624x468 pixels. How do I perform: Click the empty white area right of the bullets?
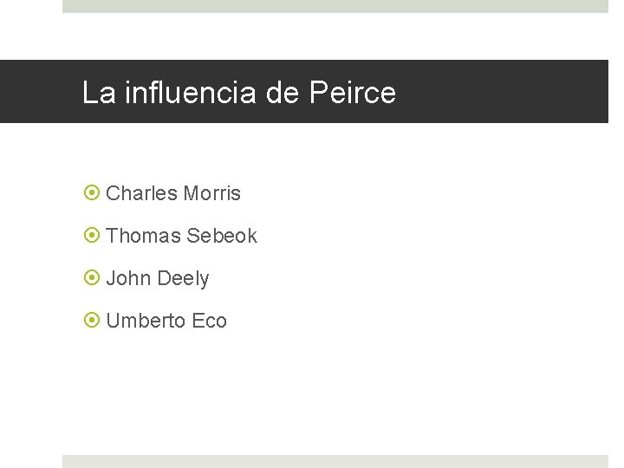433,260
